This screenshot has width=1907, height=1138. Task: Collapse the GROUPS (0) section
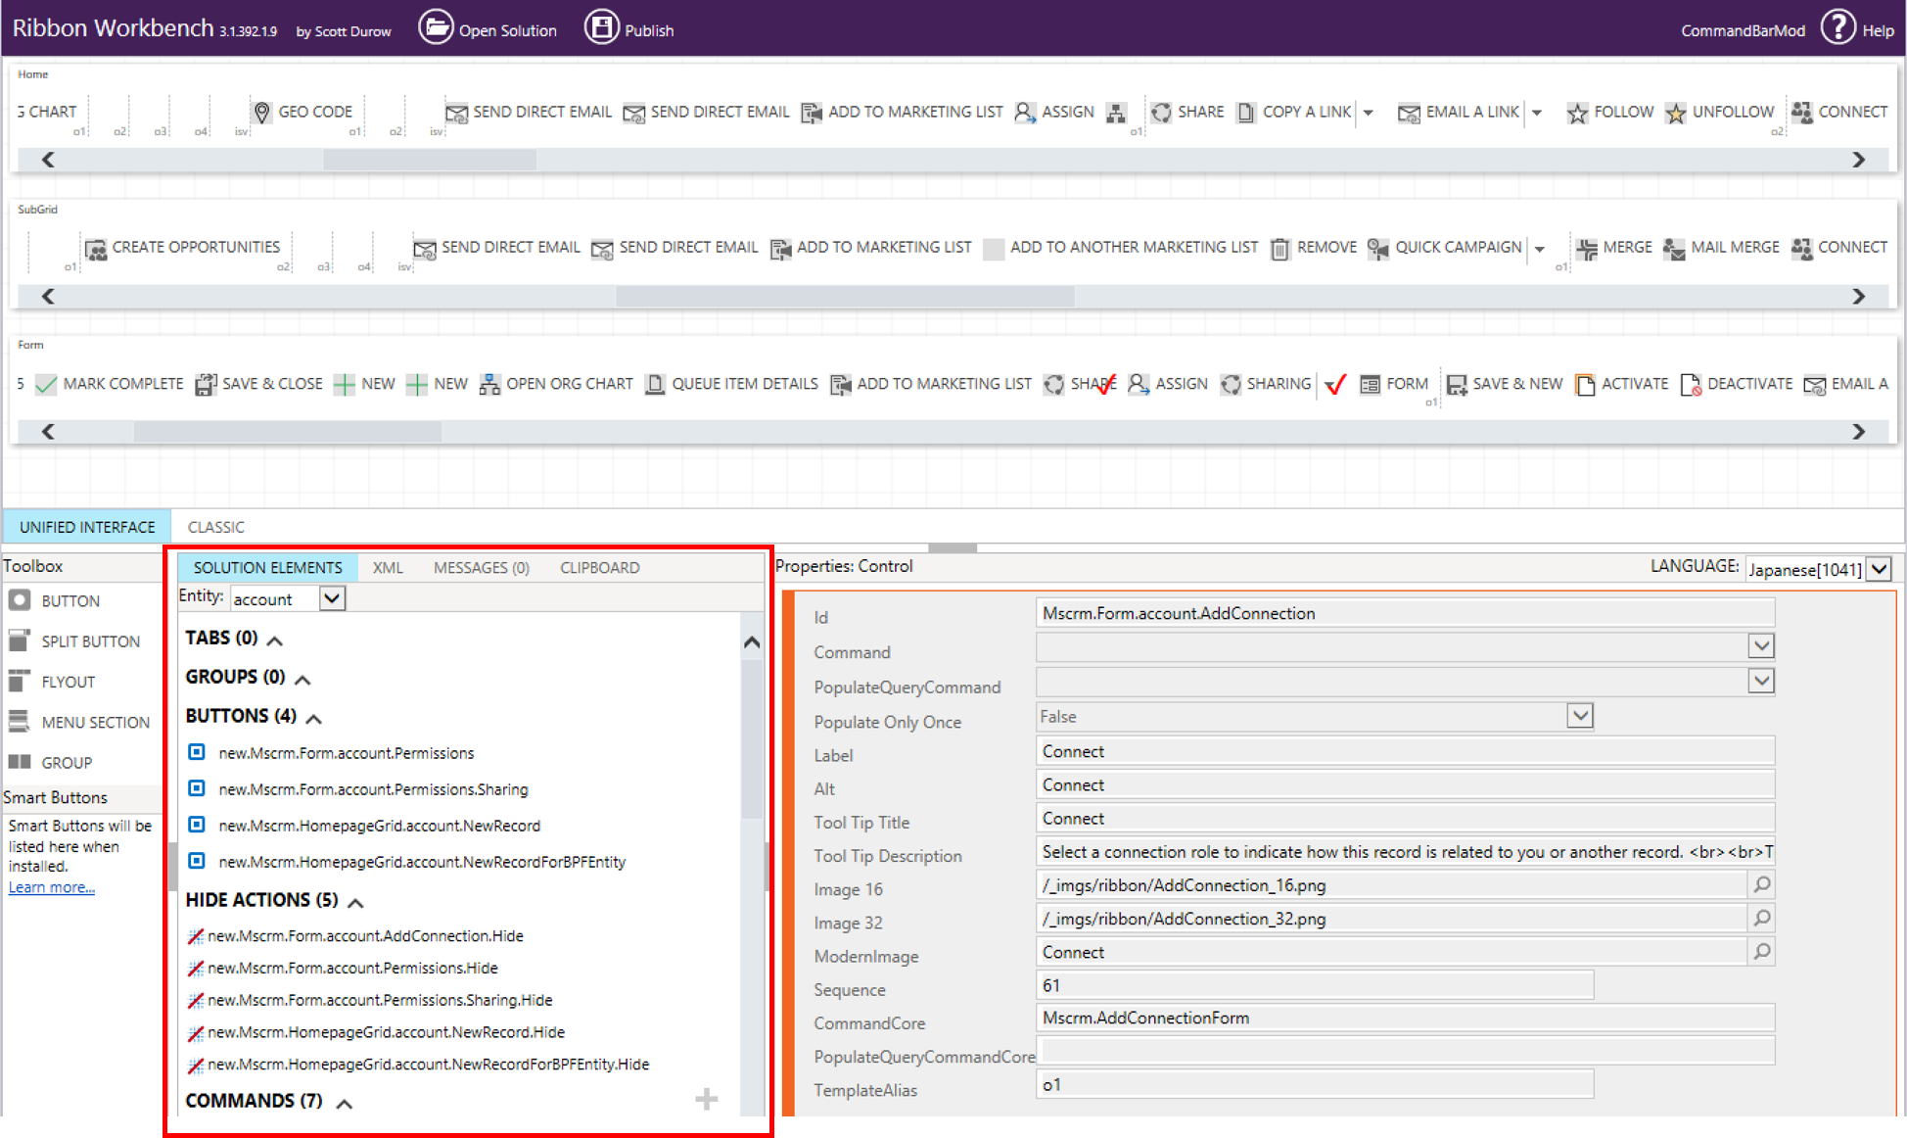[302, 680]
